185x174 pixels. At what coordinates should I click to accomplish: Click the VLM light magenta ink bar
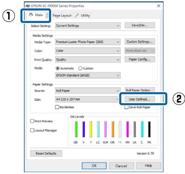click(x=105, y=129)
